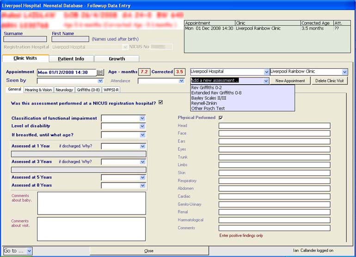Click the Comments about baby text box

click(x=92, y=203)
